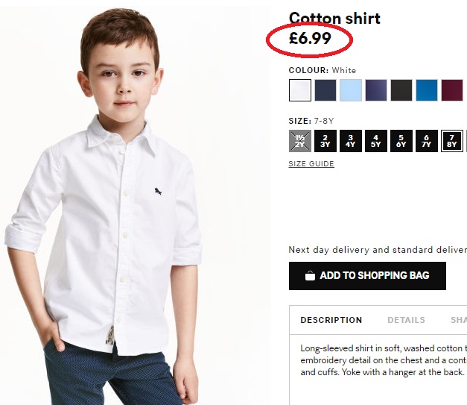This screenshot has height=405, width=467.
Task: Choose the dark navy colour swatch
Action: (325, 90)
